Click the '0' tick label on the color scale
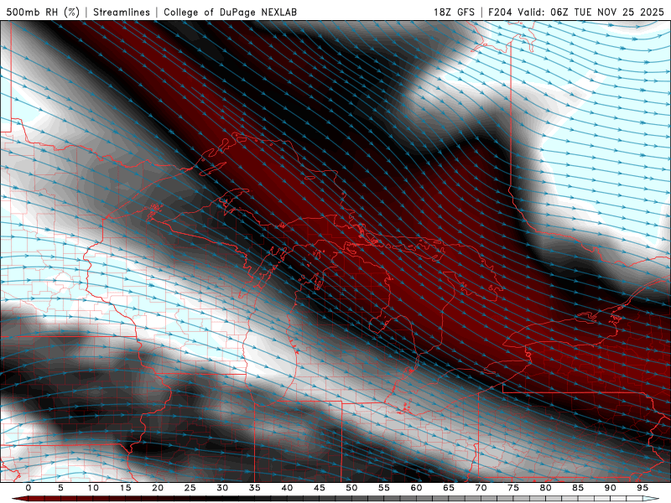This screenshot has height=503, width=671. 29,488
